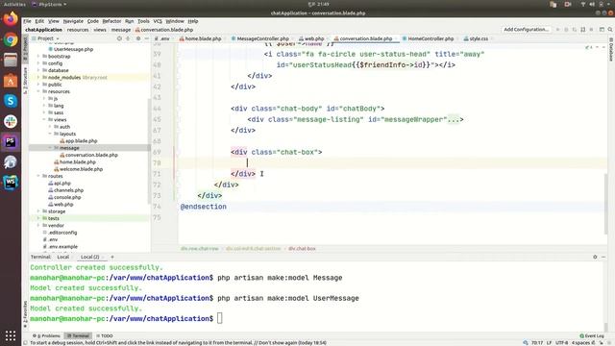The width and height of the screenshot is (615, 346).
Task: Click the resources breadcrumb in navigation bar
Action: [x=78, y=30]
